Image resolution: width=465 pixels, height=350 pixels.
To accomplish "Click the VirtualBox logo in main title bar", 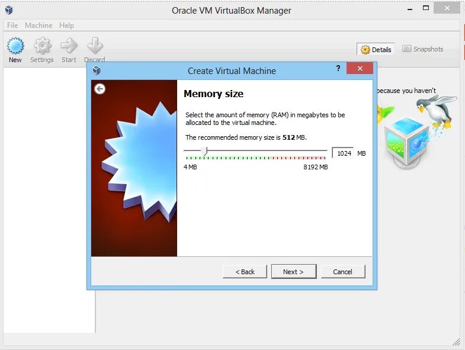I will [9, 11].
